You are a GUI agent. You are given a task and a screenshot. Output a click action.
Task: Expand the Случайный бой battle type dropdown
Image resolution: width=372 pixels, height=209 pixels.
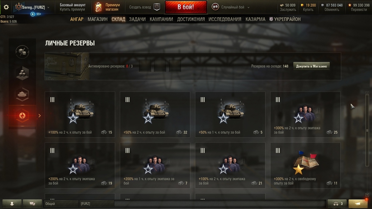248,7
